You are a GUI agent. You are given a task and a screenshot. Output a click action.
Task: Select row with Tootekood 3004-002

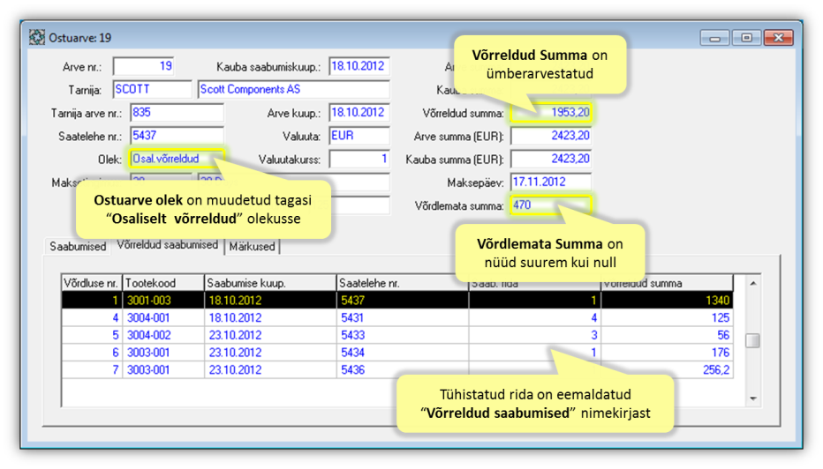(396, 335)
